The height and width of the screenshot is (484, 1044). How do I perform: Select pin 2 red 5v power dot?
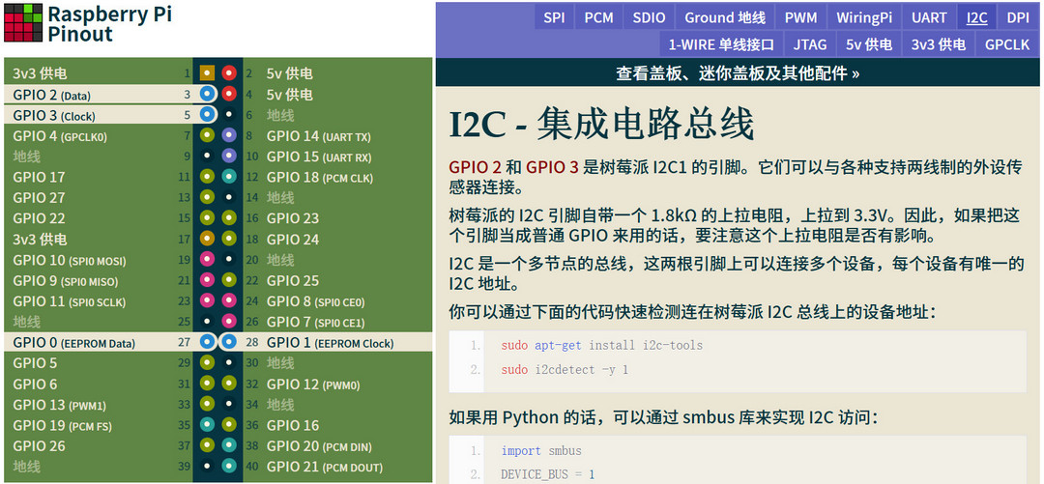(x=229, y=73)
